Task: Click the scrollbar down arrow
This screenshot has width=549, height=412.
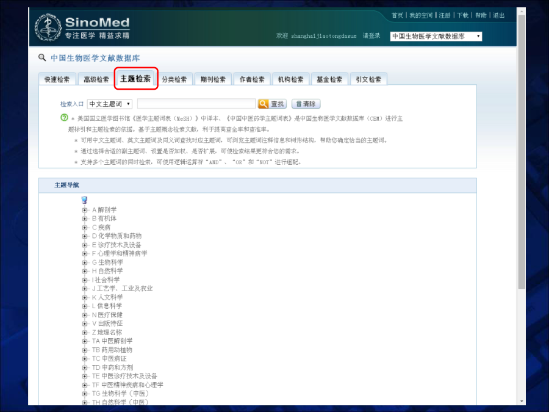Action: click(x=522, y=401)
